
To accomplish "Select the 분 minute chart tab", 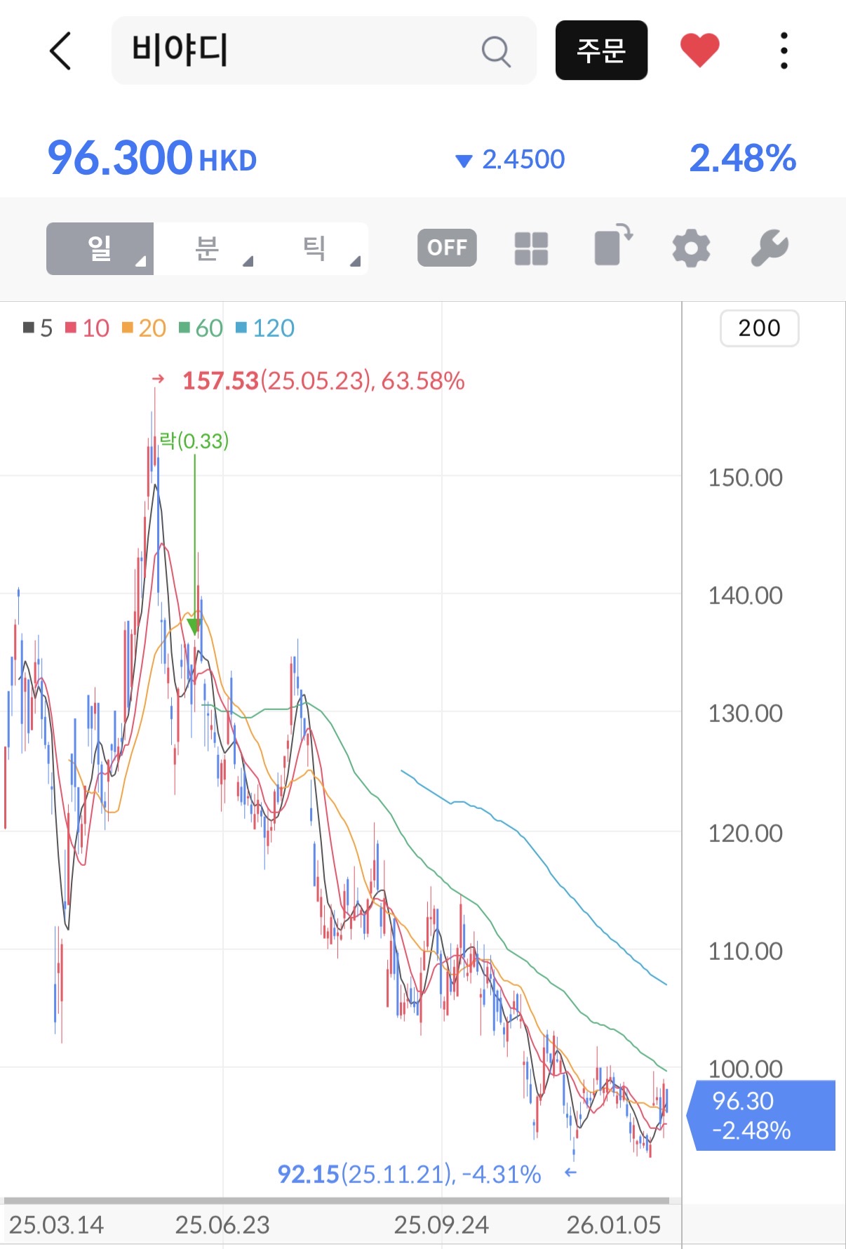I will (206, 248).
